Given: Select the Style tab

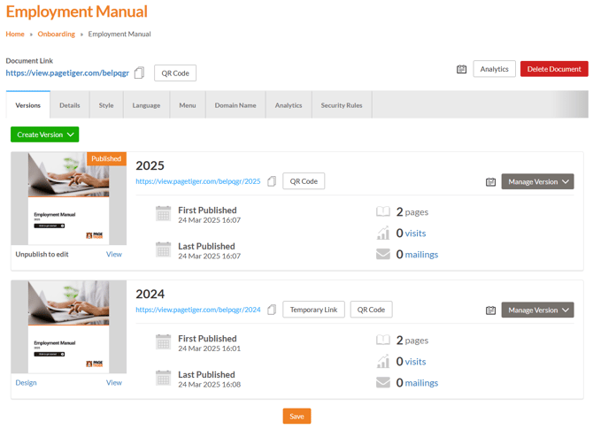Looking at the screenshot, I should click(x=106, y=105).
